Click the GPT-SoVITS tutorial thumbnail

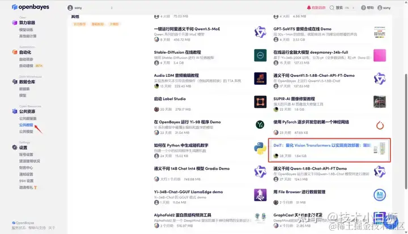(380, 32)
